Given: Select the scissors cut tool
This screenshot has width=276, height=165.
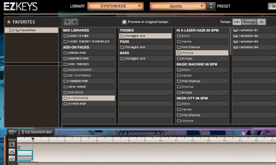Looking at the screenshot, I should pos(12,152).
